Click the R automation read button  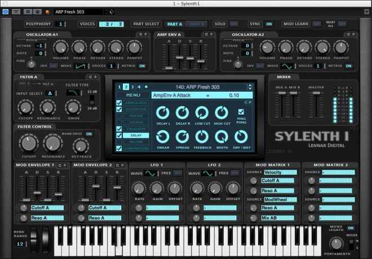click(x=28, y=12)
